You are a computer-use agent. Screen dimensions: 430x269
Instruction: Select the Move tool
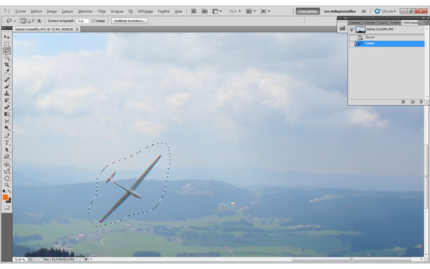click(x=7, y=37)
